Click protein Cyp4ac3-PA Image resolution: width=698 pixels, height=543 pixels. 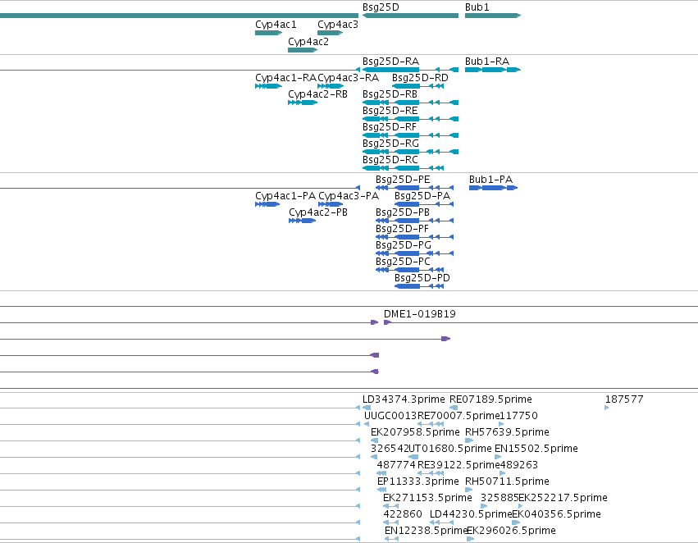(331, 204)
